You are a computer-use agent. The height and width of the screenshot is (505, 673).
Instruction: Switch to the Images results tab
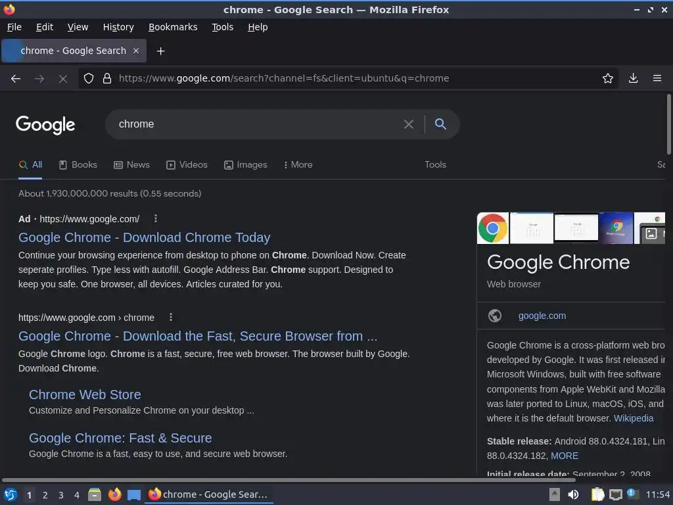click(x=246, y=165)
